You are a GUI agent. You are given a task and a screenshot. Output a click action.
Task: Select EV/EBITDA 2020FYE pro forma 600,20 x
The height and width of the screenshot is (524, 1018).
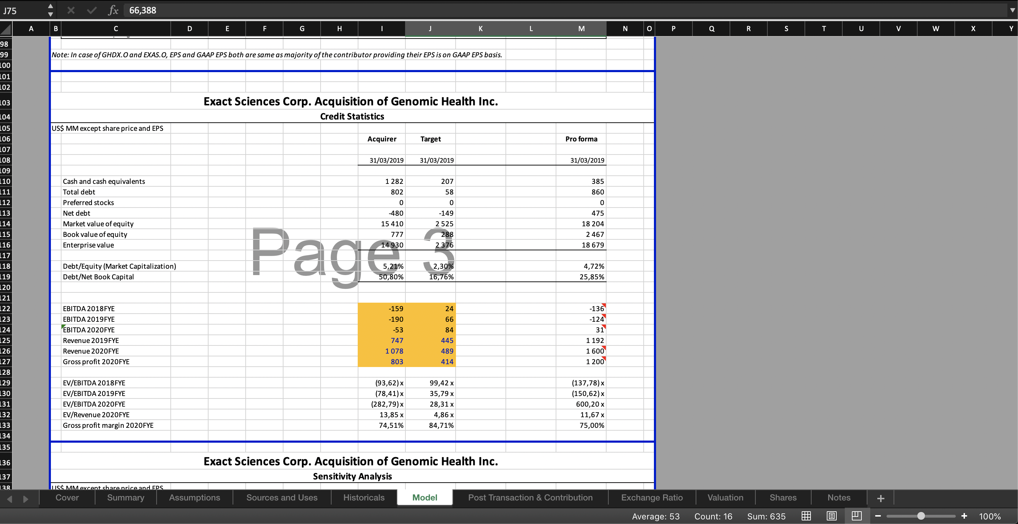(581, 404)
